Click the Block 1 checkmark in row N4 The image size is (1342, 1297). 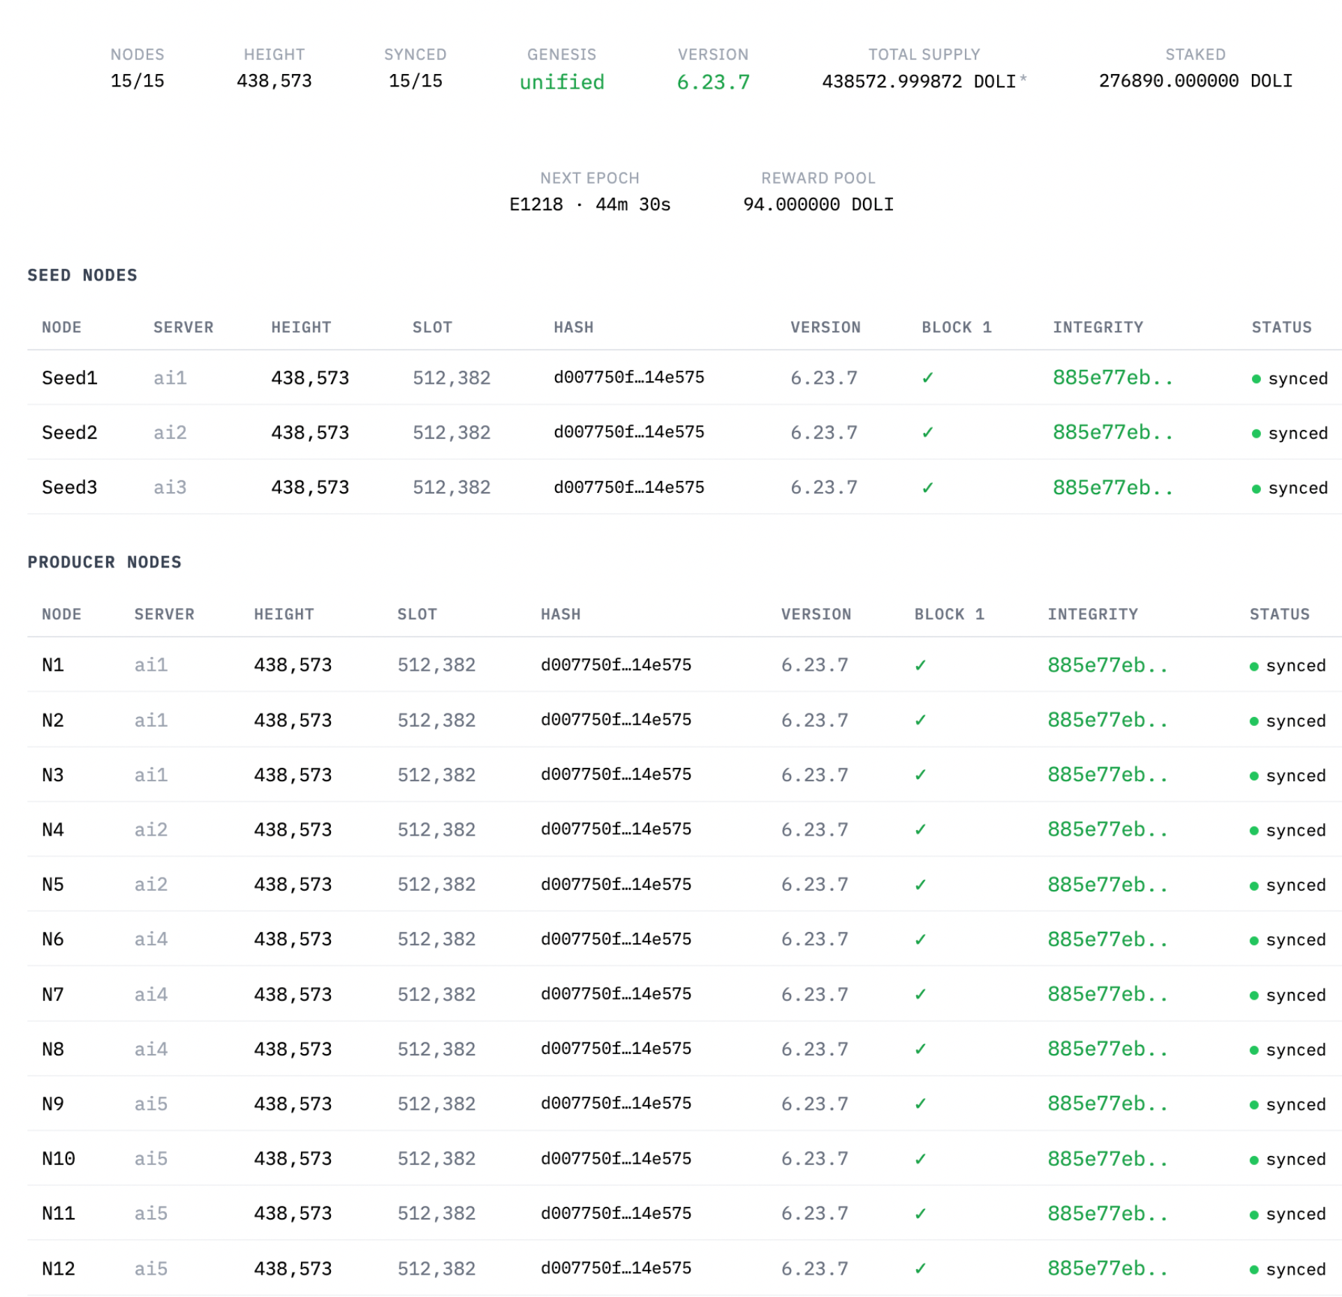920,829
